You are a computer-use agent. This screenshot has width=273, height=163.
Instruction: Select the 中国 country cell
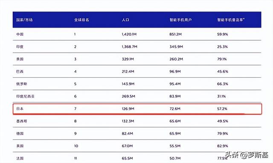tap(20, 34)
